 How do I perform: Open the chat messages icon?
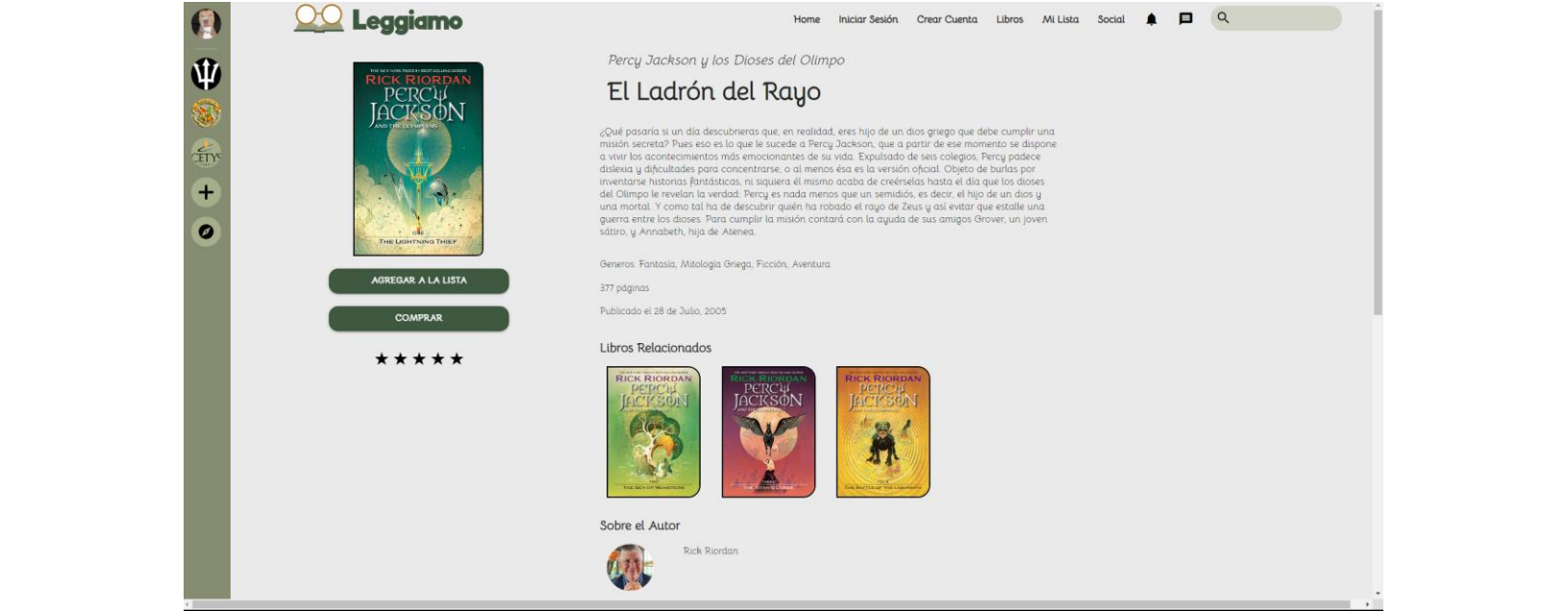point(1185,19)
